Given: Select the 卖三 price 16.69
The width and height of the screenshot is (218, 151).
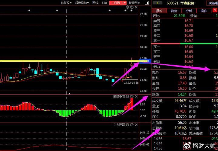Looking at the screenshot, I should (189, 31).
